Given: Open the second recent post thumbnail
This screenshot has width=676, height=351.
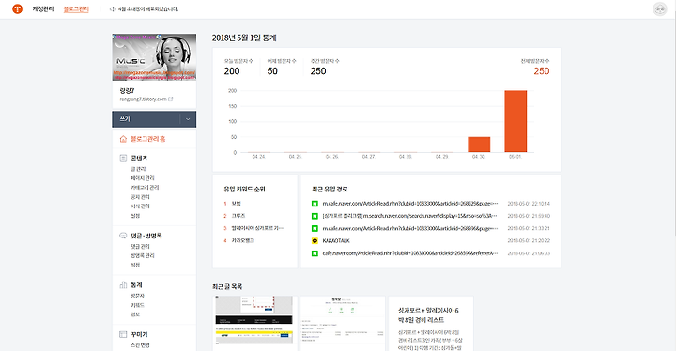Looking at the screenshot, I should point(343,324).
